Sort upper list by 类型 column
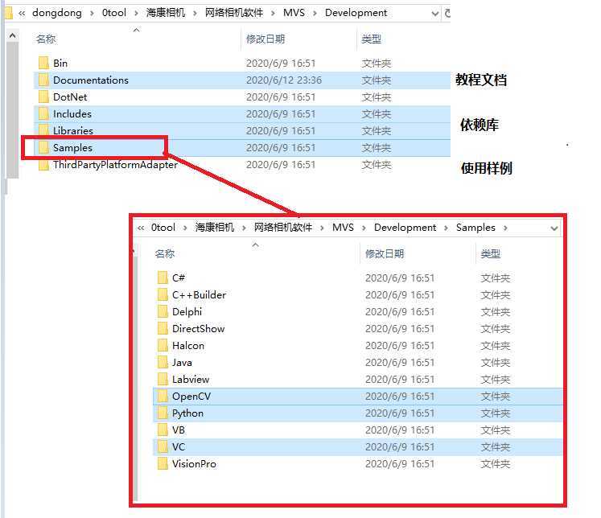Image resolution: width=601 pixels, height=518 pixels. tap(372, 39)
